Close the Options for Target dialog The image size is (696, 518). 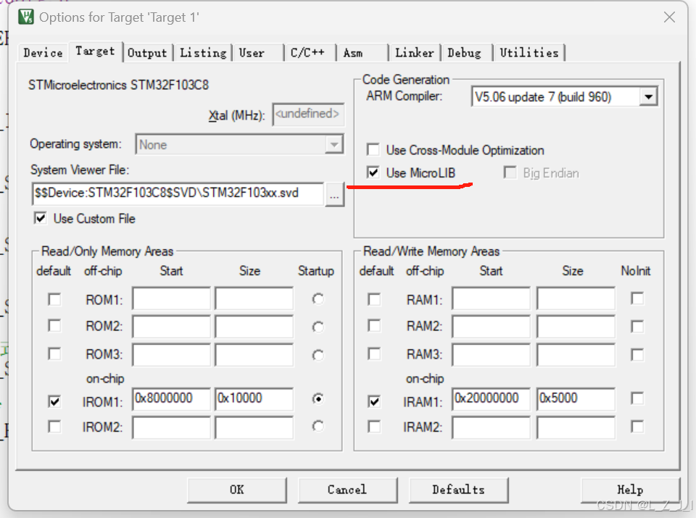(669, 17)
